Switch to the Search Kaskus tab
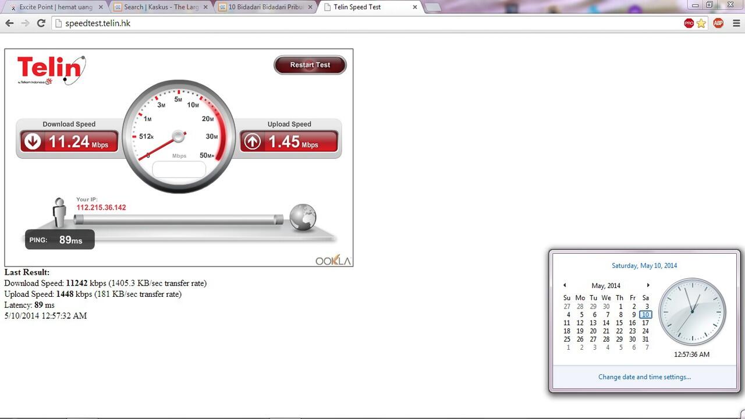The width and height of the screenshot is (745, 419). coord(161,7)
